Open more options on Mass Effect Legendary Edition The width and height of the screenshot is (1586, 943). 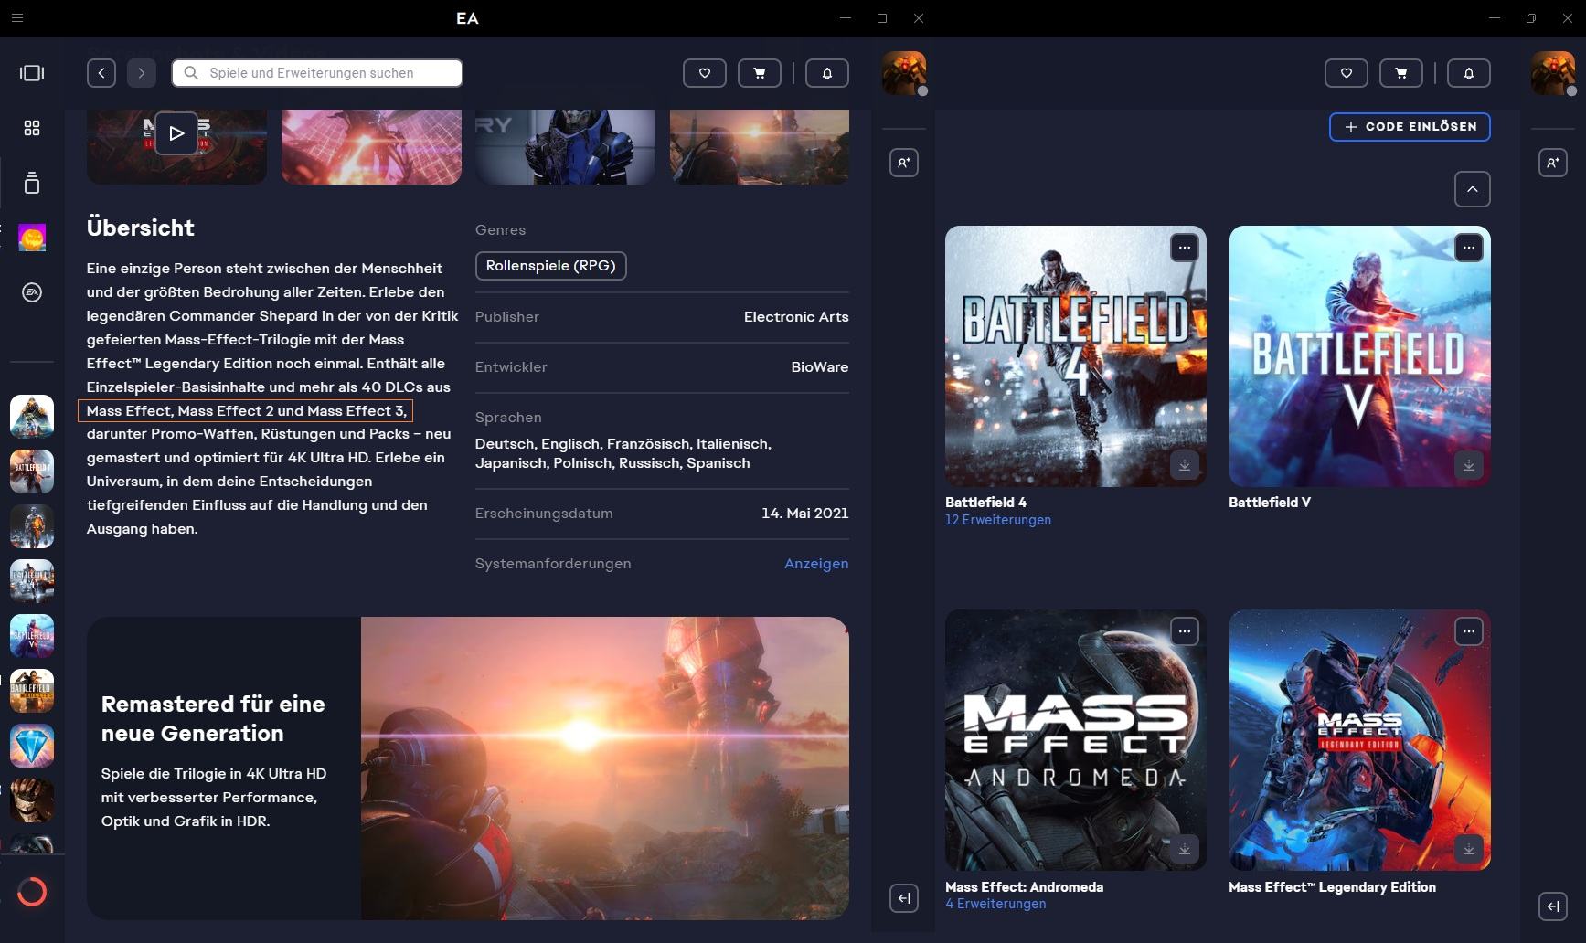tap(1469, 631)
